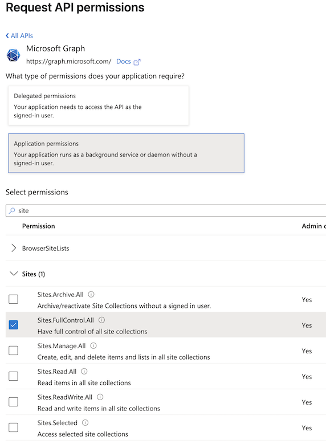Collapse the Sites (1) permission group

coord(14,274)
